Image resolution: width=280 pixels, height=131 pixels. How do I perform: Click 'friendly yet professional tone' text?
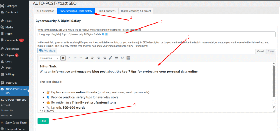pyautogui.click(x=94, y=102)
